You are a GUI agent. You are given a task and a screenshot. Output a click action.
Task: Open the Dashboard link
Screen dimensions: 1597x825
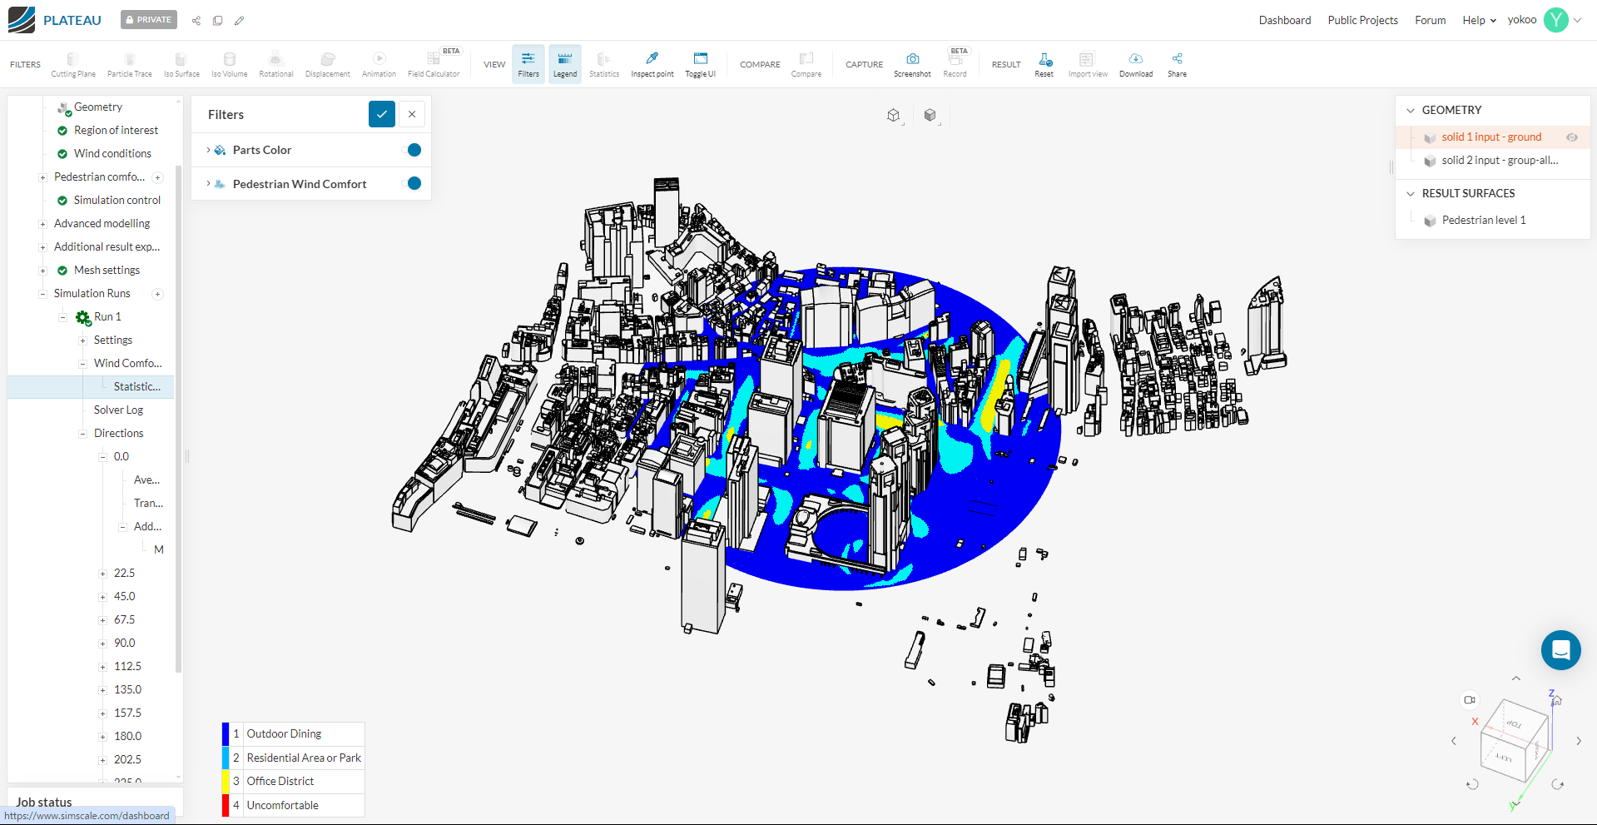1284,20
